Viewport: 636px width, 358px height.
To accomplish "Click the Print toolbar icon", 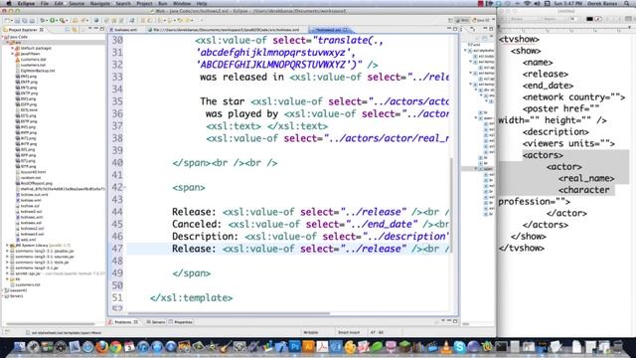I will click(x=32, y=20).
